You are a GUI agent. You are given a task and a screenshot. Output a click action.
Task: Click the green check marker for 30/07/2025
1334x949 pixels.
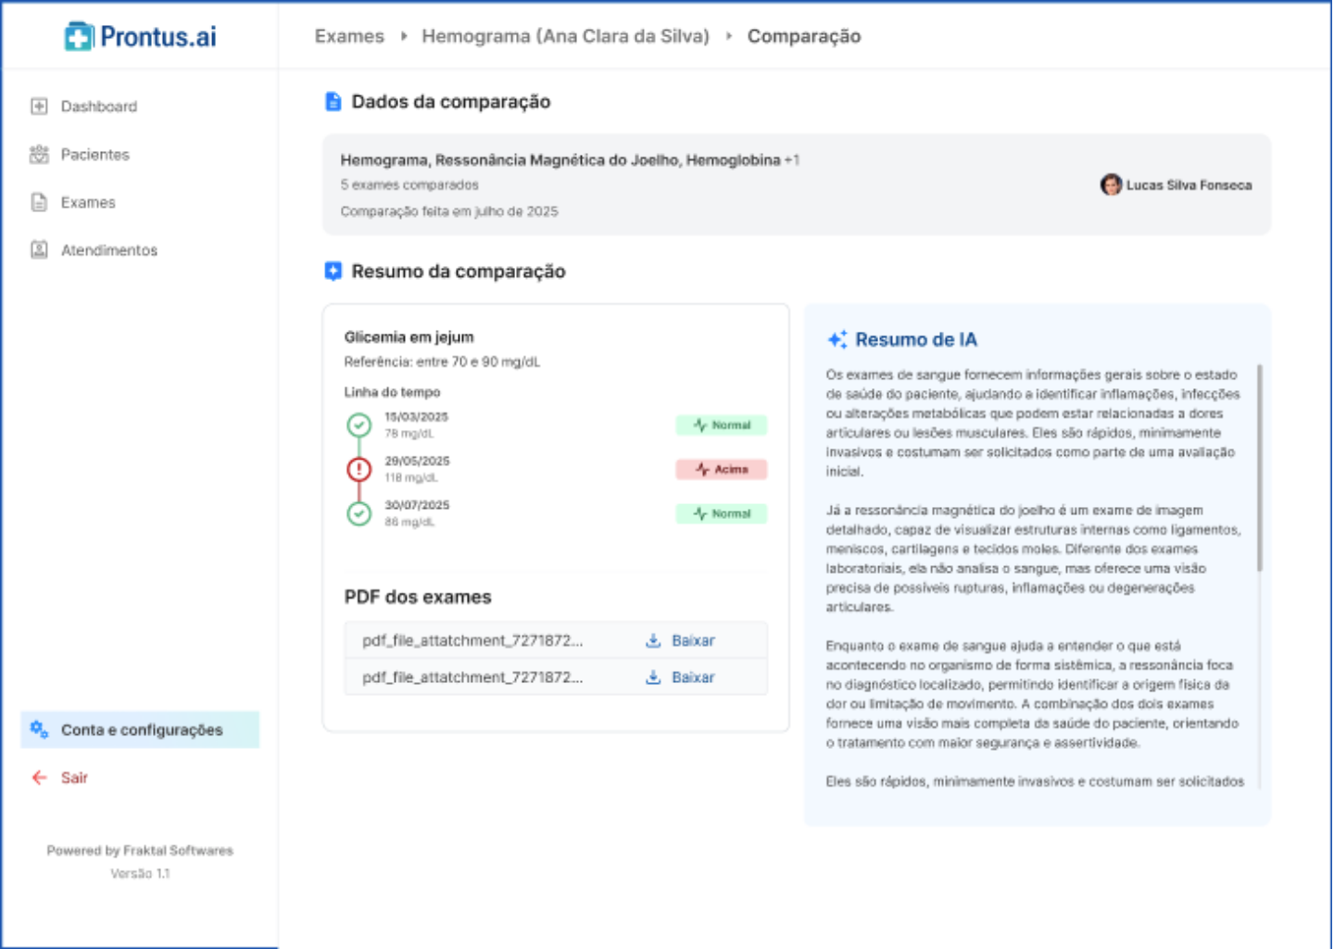(x=359, y=513)
